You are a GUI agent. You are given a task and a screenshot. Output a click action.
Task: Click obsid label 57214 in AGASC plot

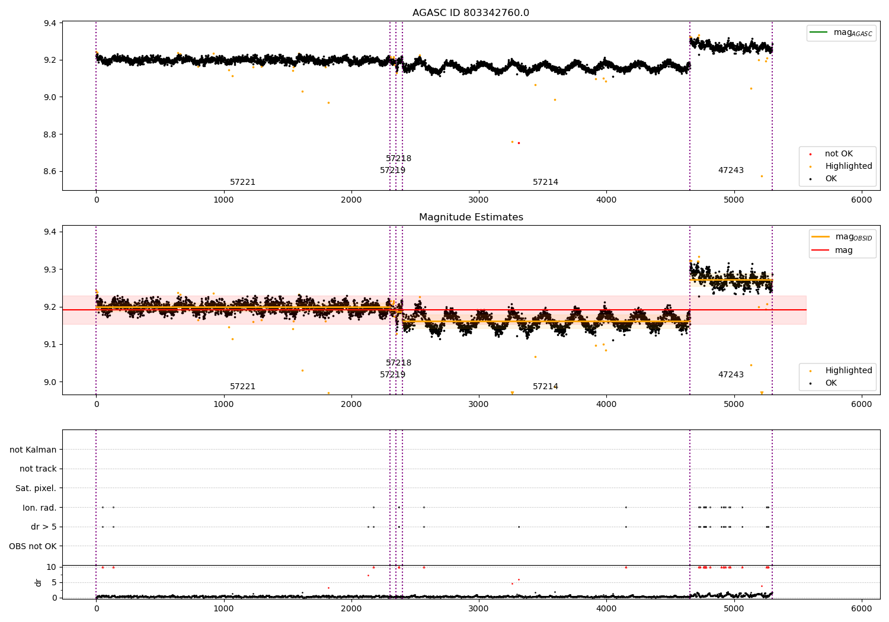pos(545,182)
